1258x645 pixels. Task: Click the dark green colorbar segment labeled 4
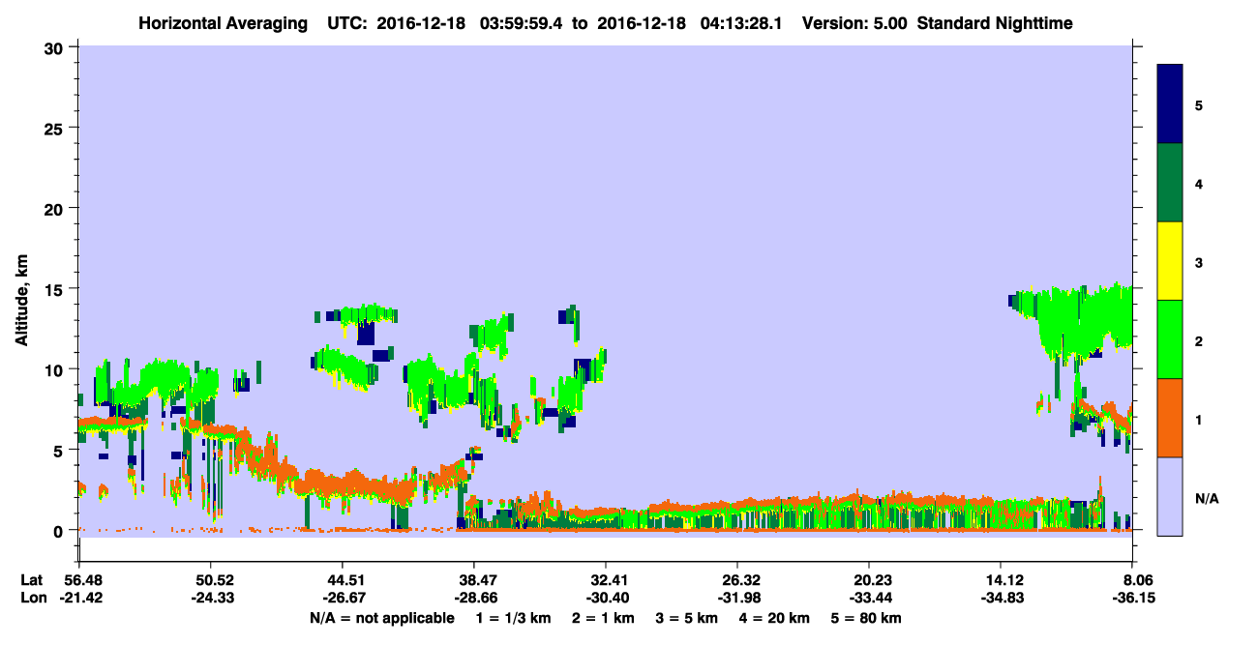tap(1170, 183)
